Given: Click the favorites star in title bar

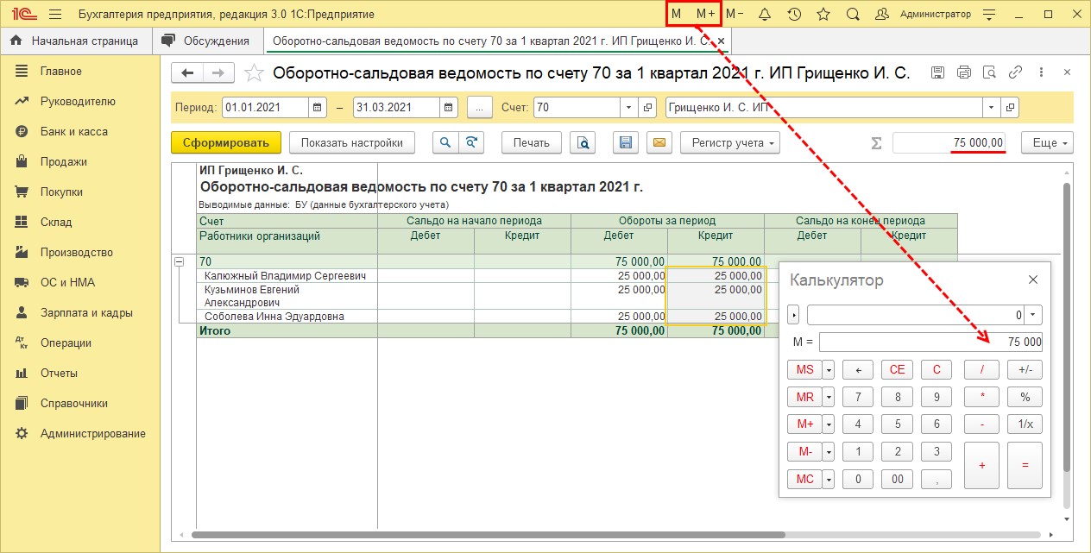Looking at the screenshot, I should pos(823,14).
